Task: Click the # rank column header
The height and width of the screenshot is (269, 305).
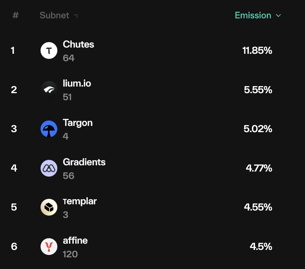Action: click(16, 15)
